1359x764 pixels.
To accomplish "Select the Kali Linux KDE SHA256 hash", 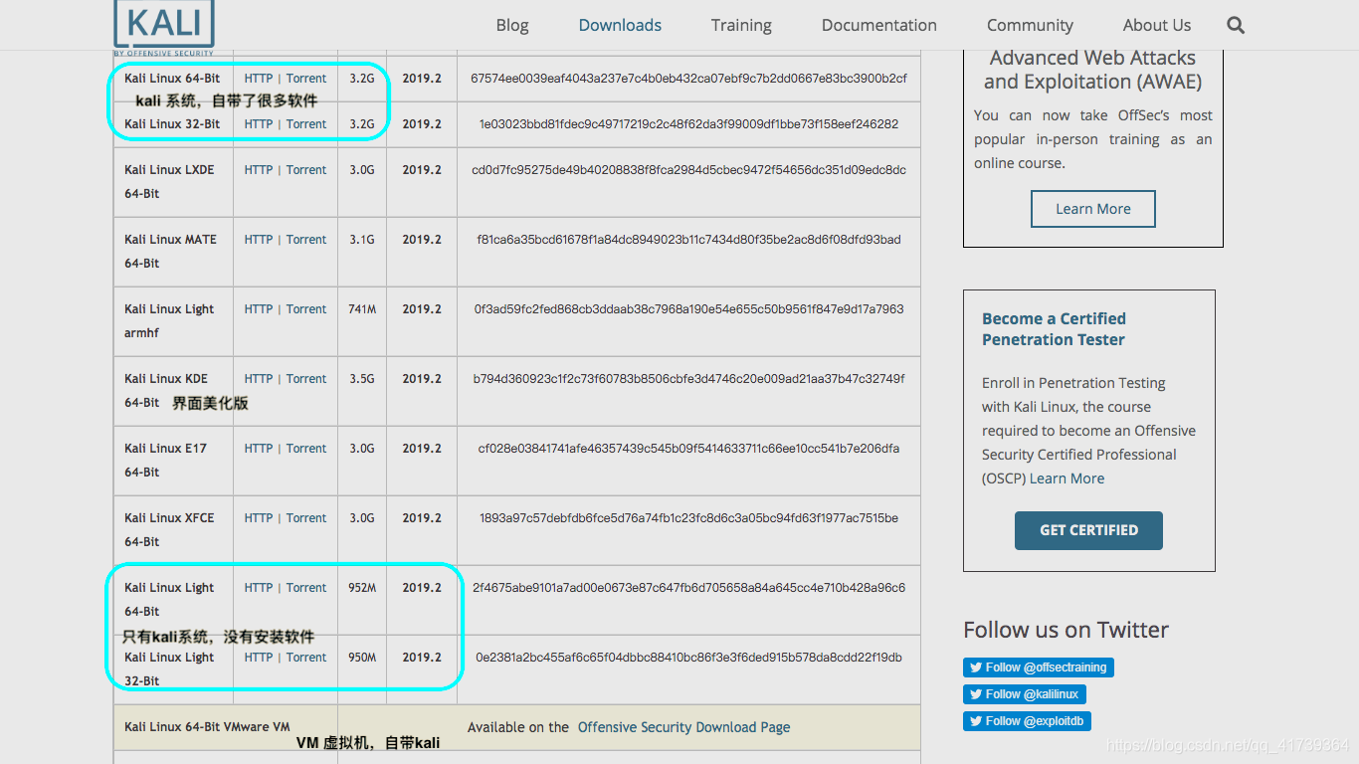I will coord(688,379).
